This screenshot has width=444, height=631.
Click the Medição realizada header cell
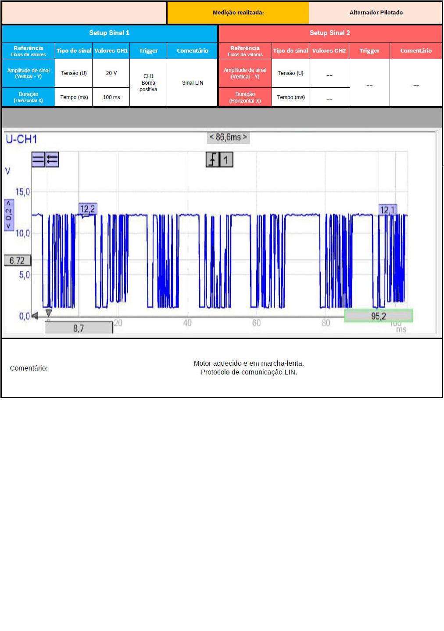238,13
